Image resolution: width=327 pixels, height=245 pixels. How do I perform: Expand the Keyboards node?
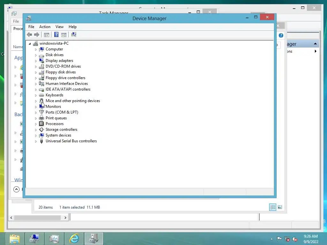pos(36,95)
